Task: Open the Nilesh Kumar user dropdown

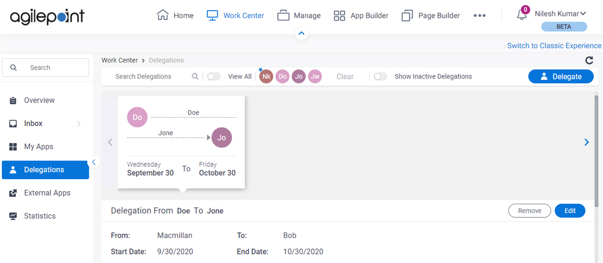Action: pos(560,14)
